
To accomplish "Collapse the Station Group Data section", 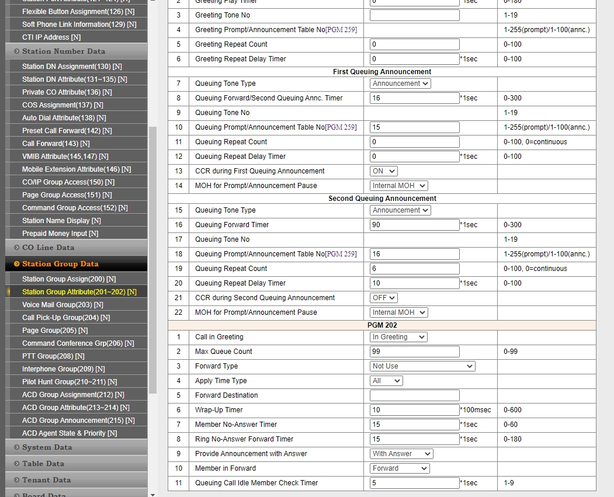I will [x=60, y=264].
